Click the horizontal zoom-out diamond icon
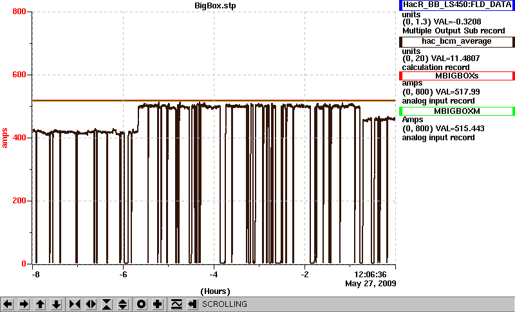Image resolution: width=515 pixels, height=312 pixels. pyautogui.click(x=91, y=304)
